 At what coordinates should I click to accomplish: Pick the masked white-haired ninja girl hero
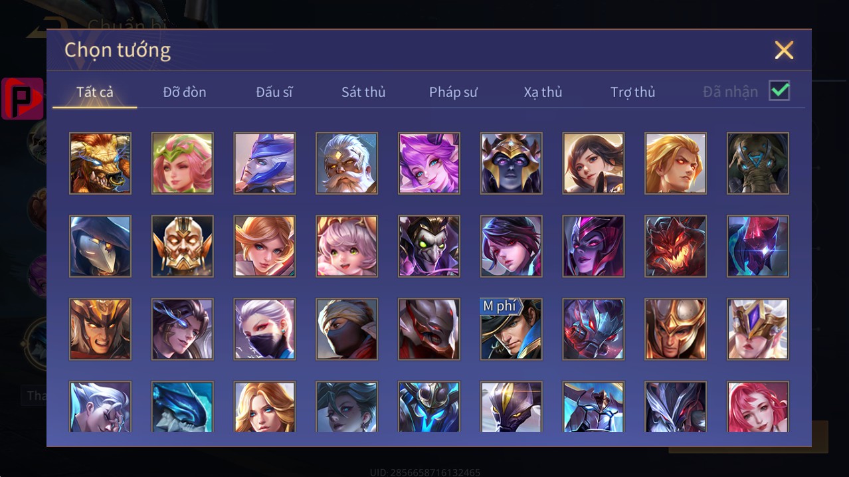tap(264, 330)
